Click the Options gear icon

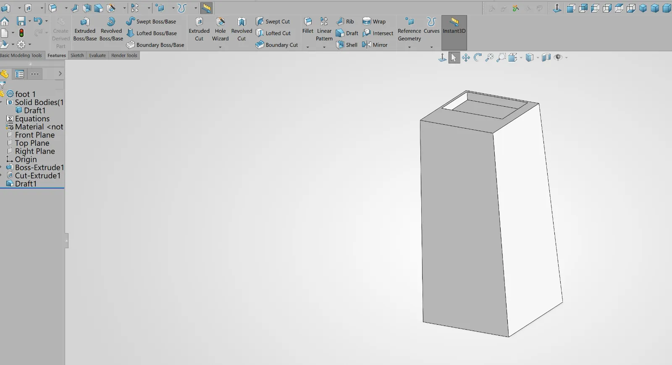point(21,44)
